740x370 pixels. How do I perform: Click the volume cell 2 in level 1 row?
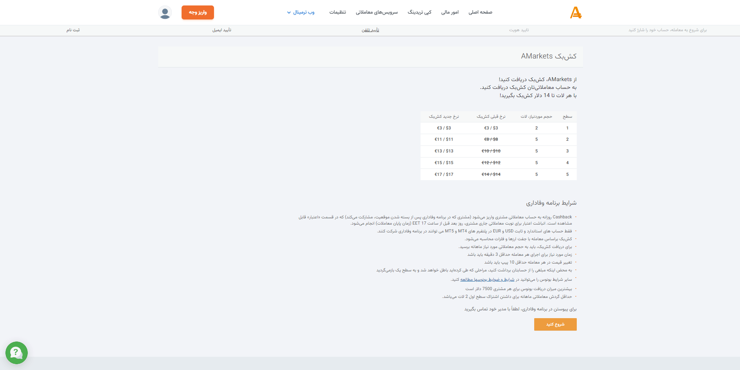click(537, 128)
